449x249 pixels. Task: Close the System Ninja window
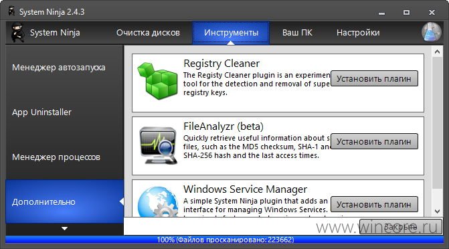432,12
